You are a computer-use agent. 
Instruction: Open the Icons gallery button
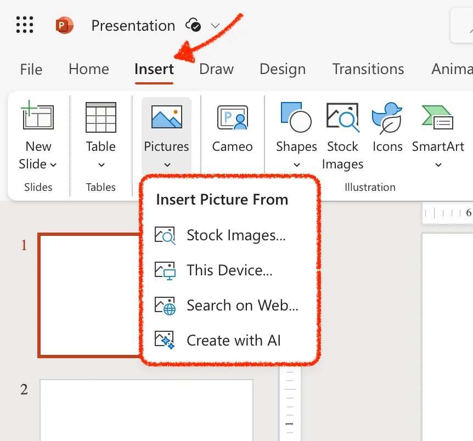[387, 128]
